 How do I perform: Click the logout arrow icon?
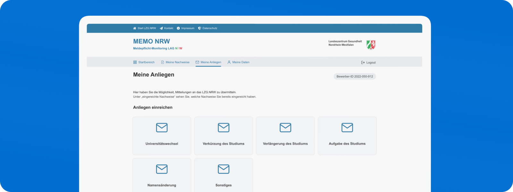click(363, 62)
